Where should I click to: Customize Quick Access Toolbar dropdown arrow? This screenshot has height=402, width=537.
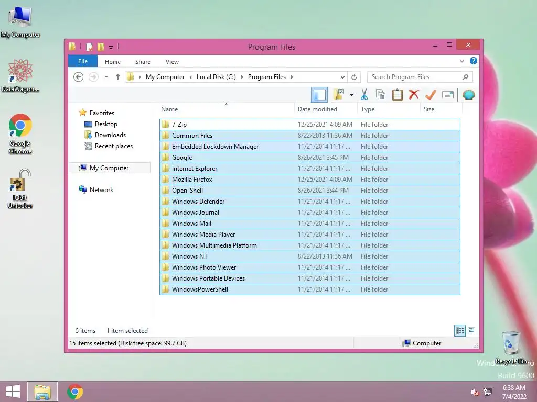tap(111, 47)
